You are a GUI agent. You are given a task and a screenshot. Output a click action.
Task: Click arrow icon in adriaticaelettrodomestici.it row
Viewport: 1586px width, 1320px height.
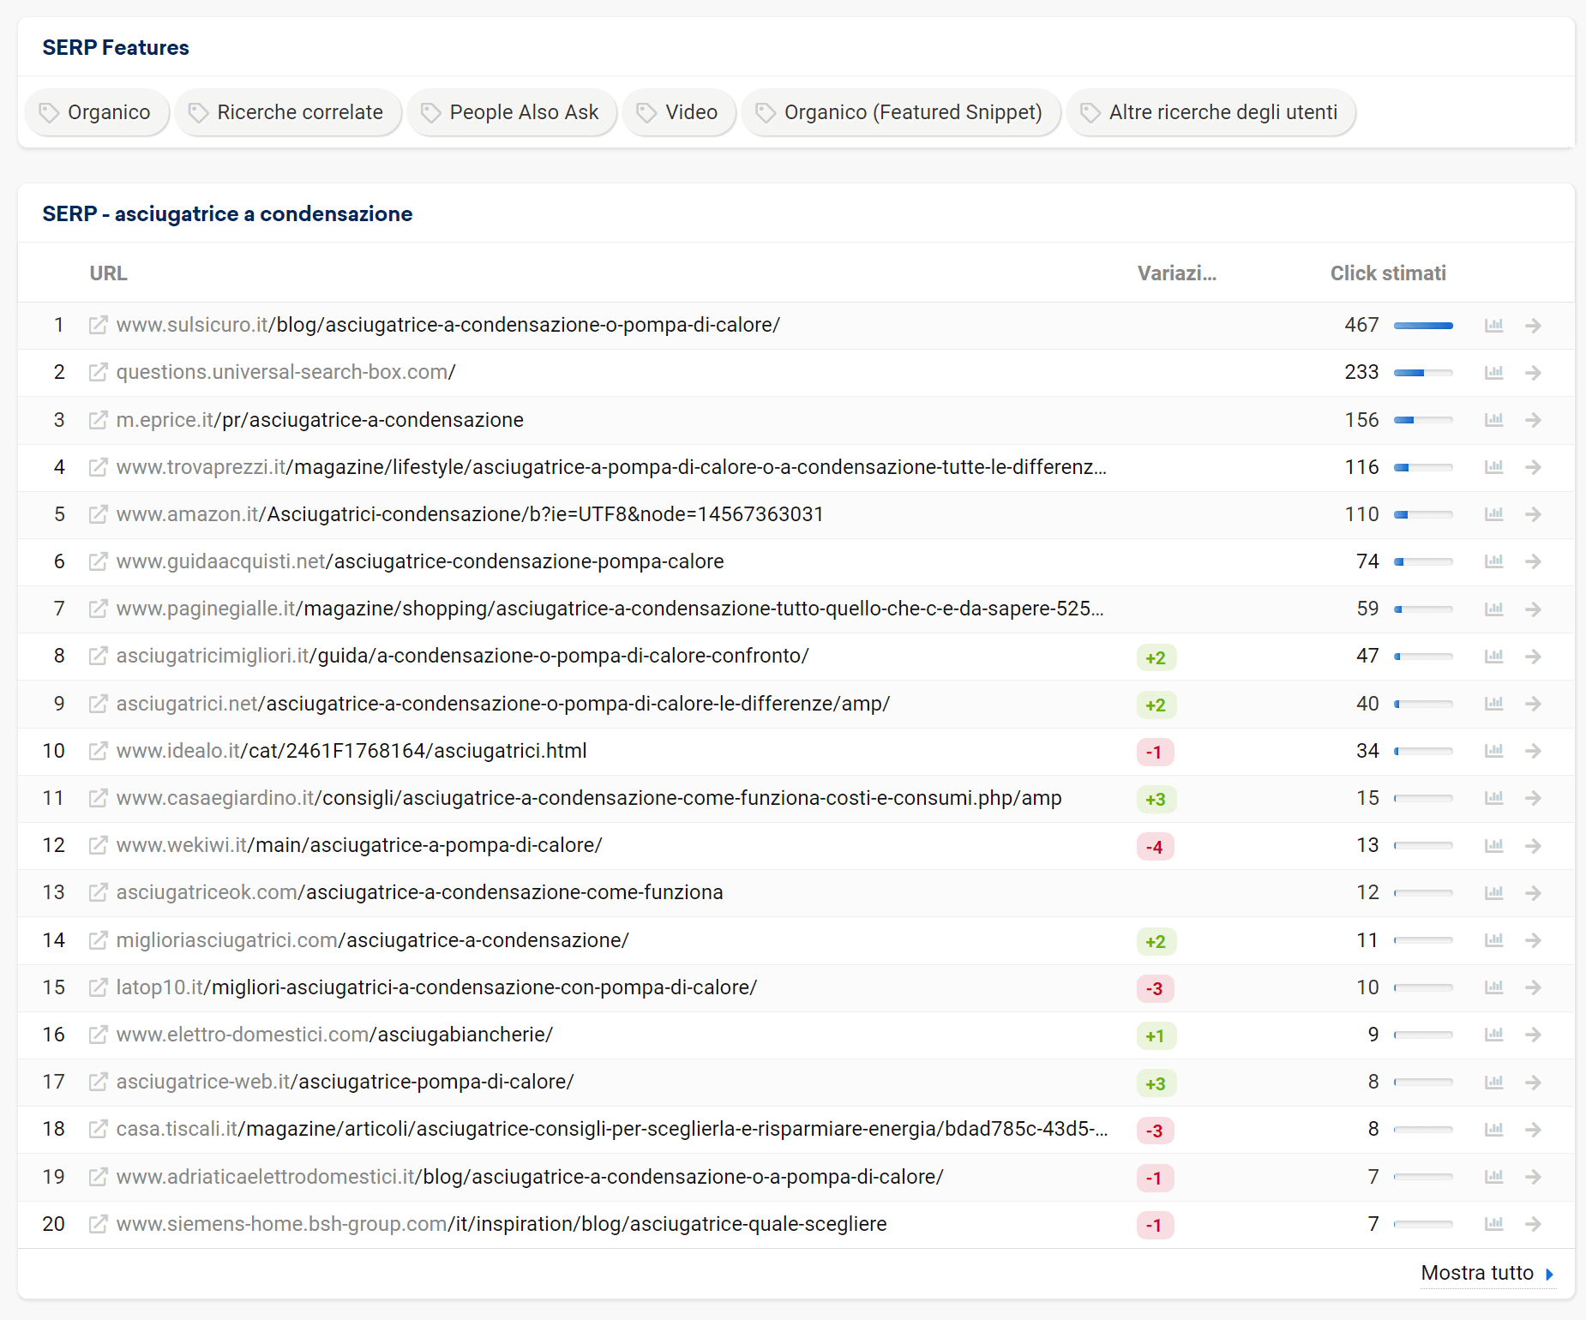[1534, 1177]
